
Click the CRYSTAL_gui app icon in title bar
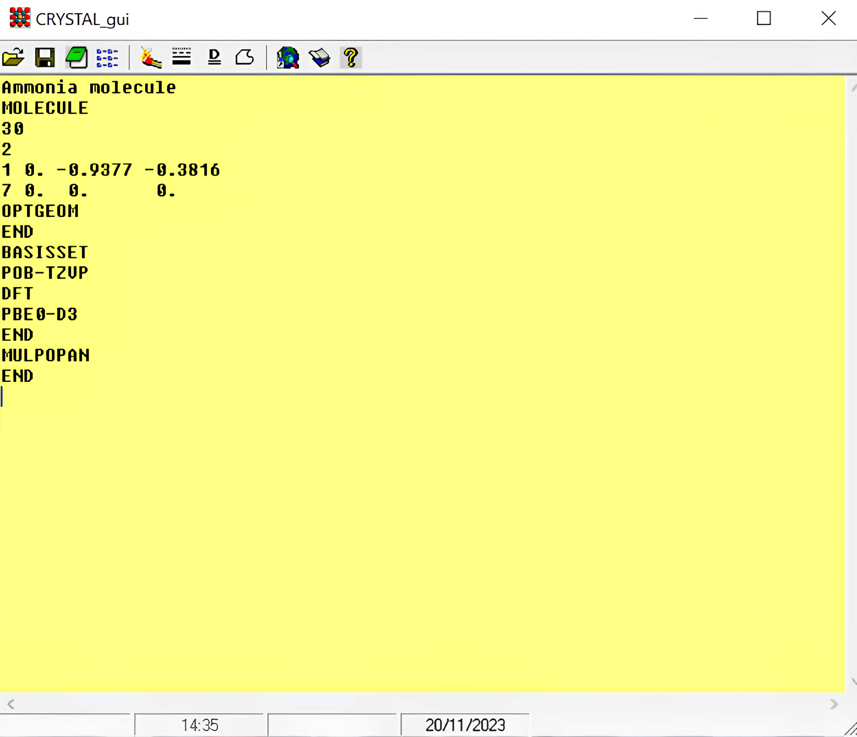pyautogui.click(x=20, y=18)
